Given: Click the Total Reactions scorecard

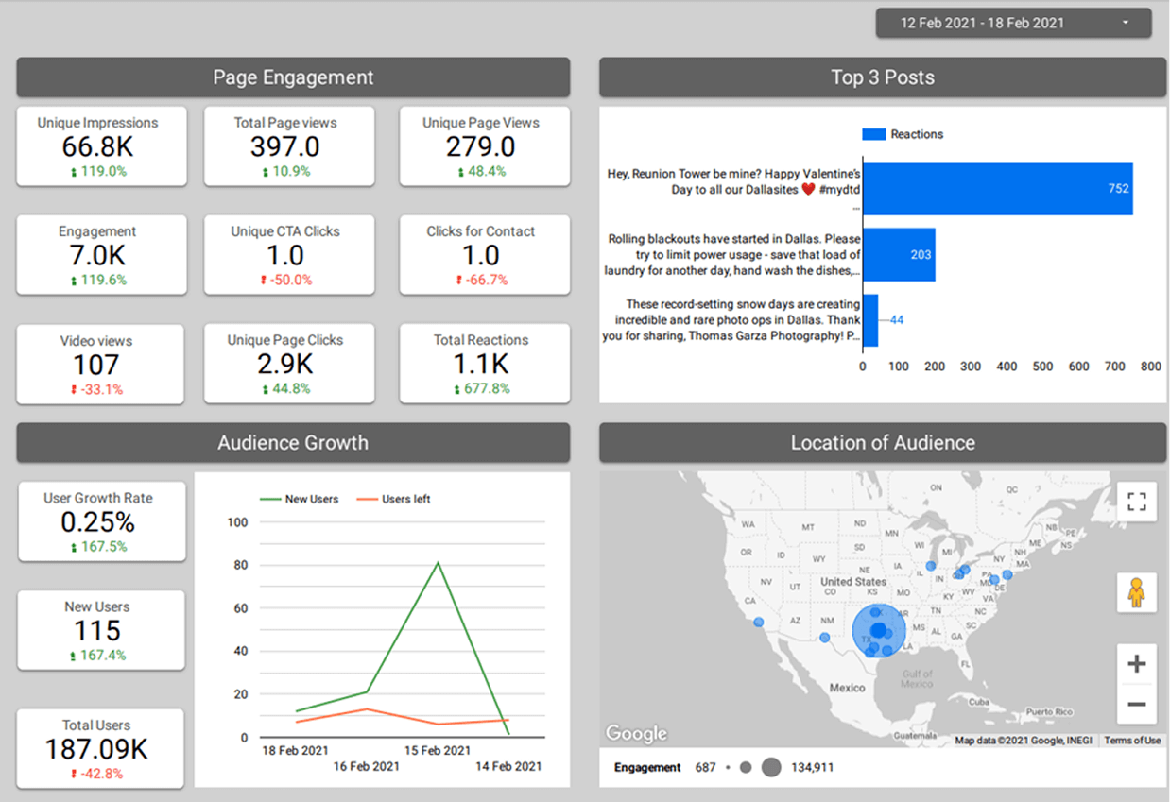Looking at the screenshot, I should click(x=485, y=364).
